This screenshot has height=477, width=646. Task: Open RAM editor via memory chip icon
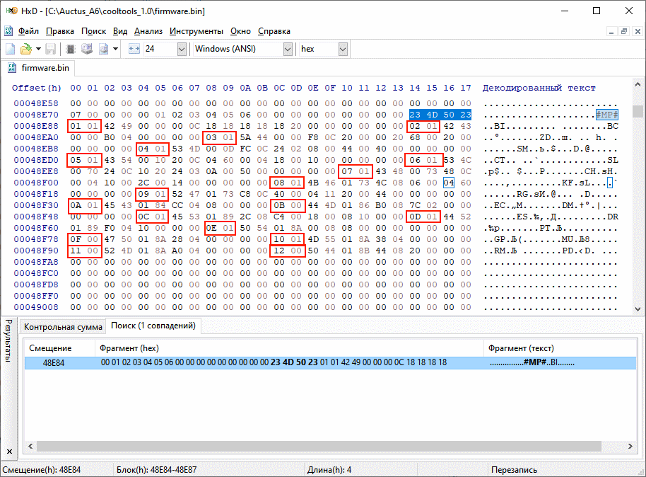(71, 49)
